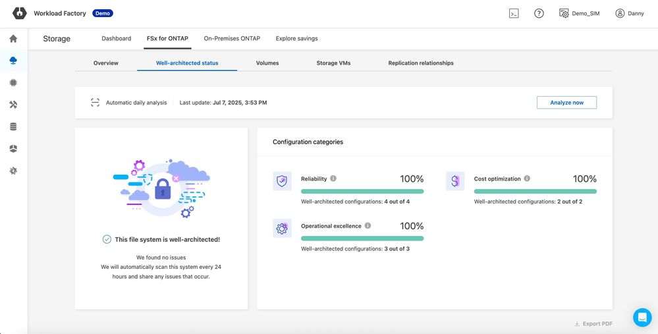Click info icon beside Cost optimization
The image size is (658, 334).
(x=527, y=179)
